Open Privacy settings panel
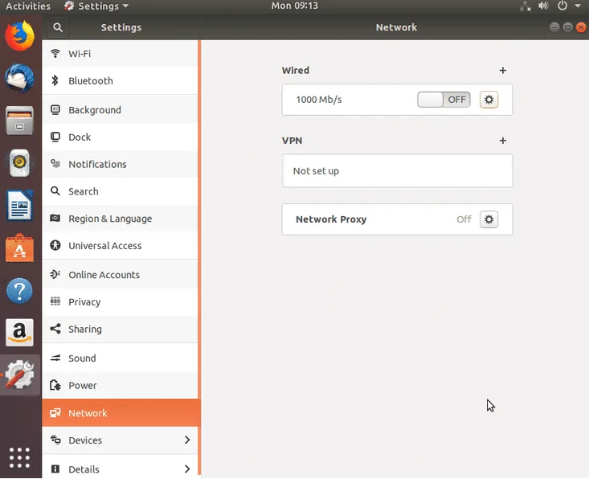Viewport: 589px width, 479px height. 120,301
